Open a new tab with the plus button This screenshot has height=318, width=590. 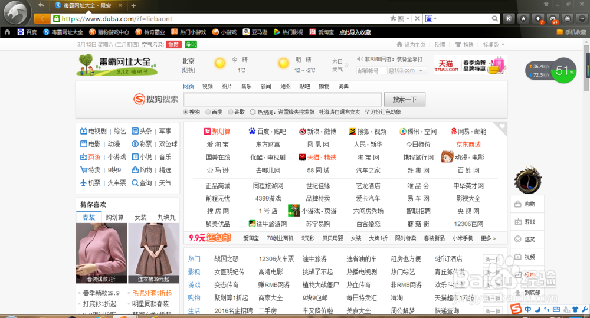pyautogui.click(x=133, y=5)
